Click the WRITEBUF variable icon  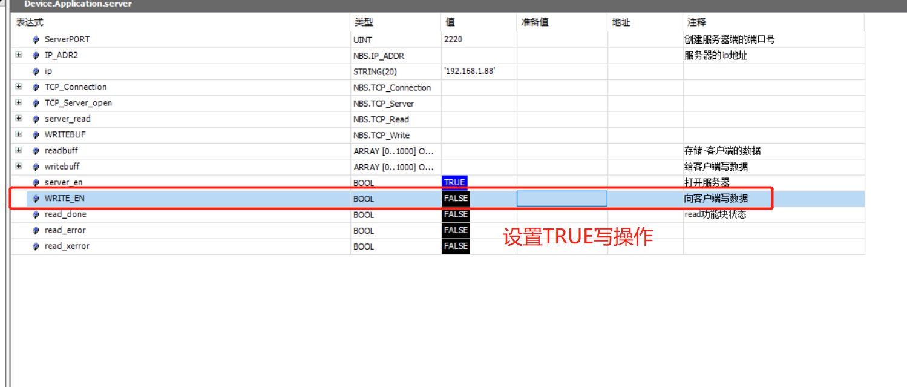(36, 134)
